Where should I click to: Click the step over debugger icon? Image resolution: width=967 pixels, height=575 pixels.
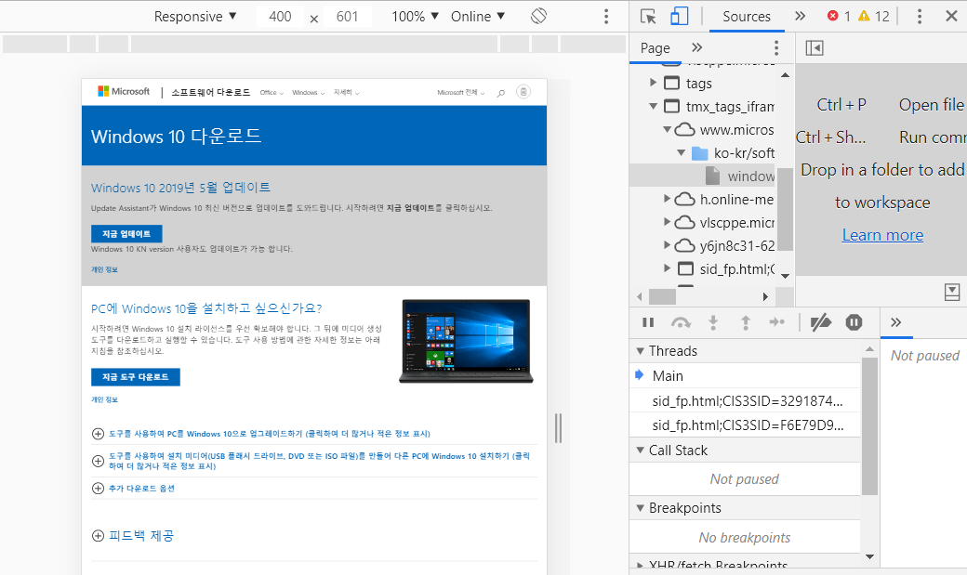coord(681,322)
